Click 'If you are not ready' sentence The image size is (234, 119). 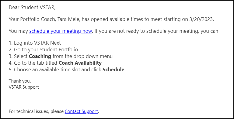[x=156, y=31]
